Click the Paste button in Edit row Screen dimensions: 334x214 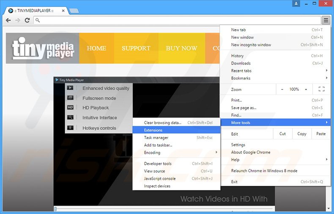click(x=321, y=134)
